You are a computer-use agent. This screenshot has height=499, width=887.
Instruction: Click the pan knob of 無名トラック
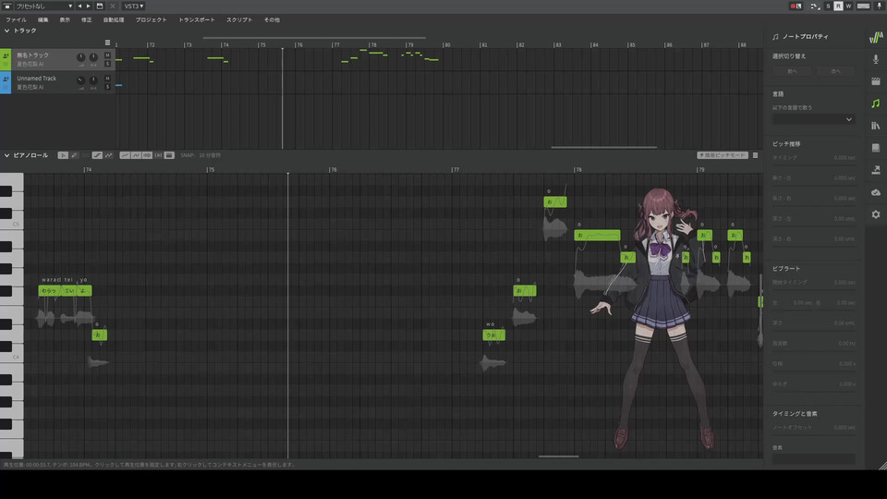[x=93, y=57]
